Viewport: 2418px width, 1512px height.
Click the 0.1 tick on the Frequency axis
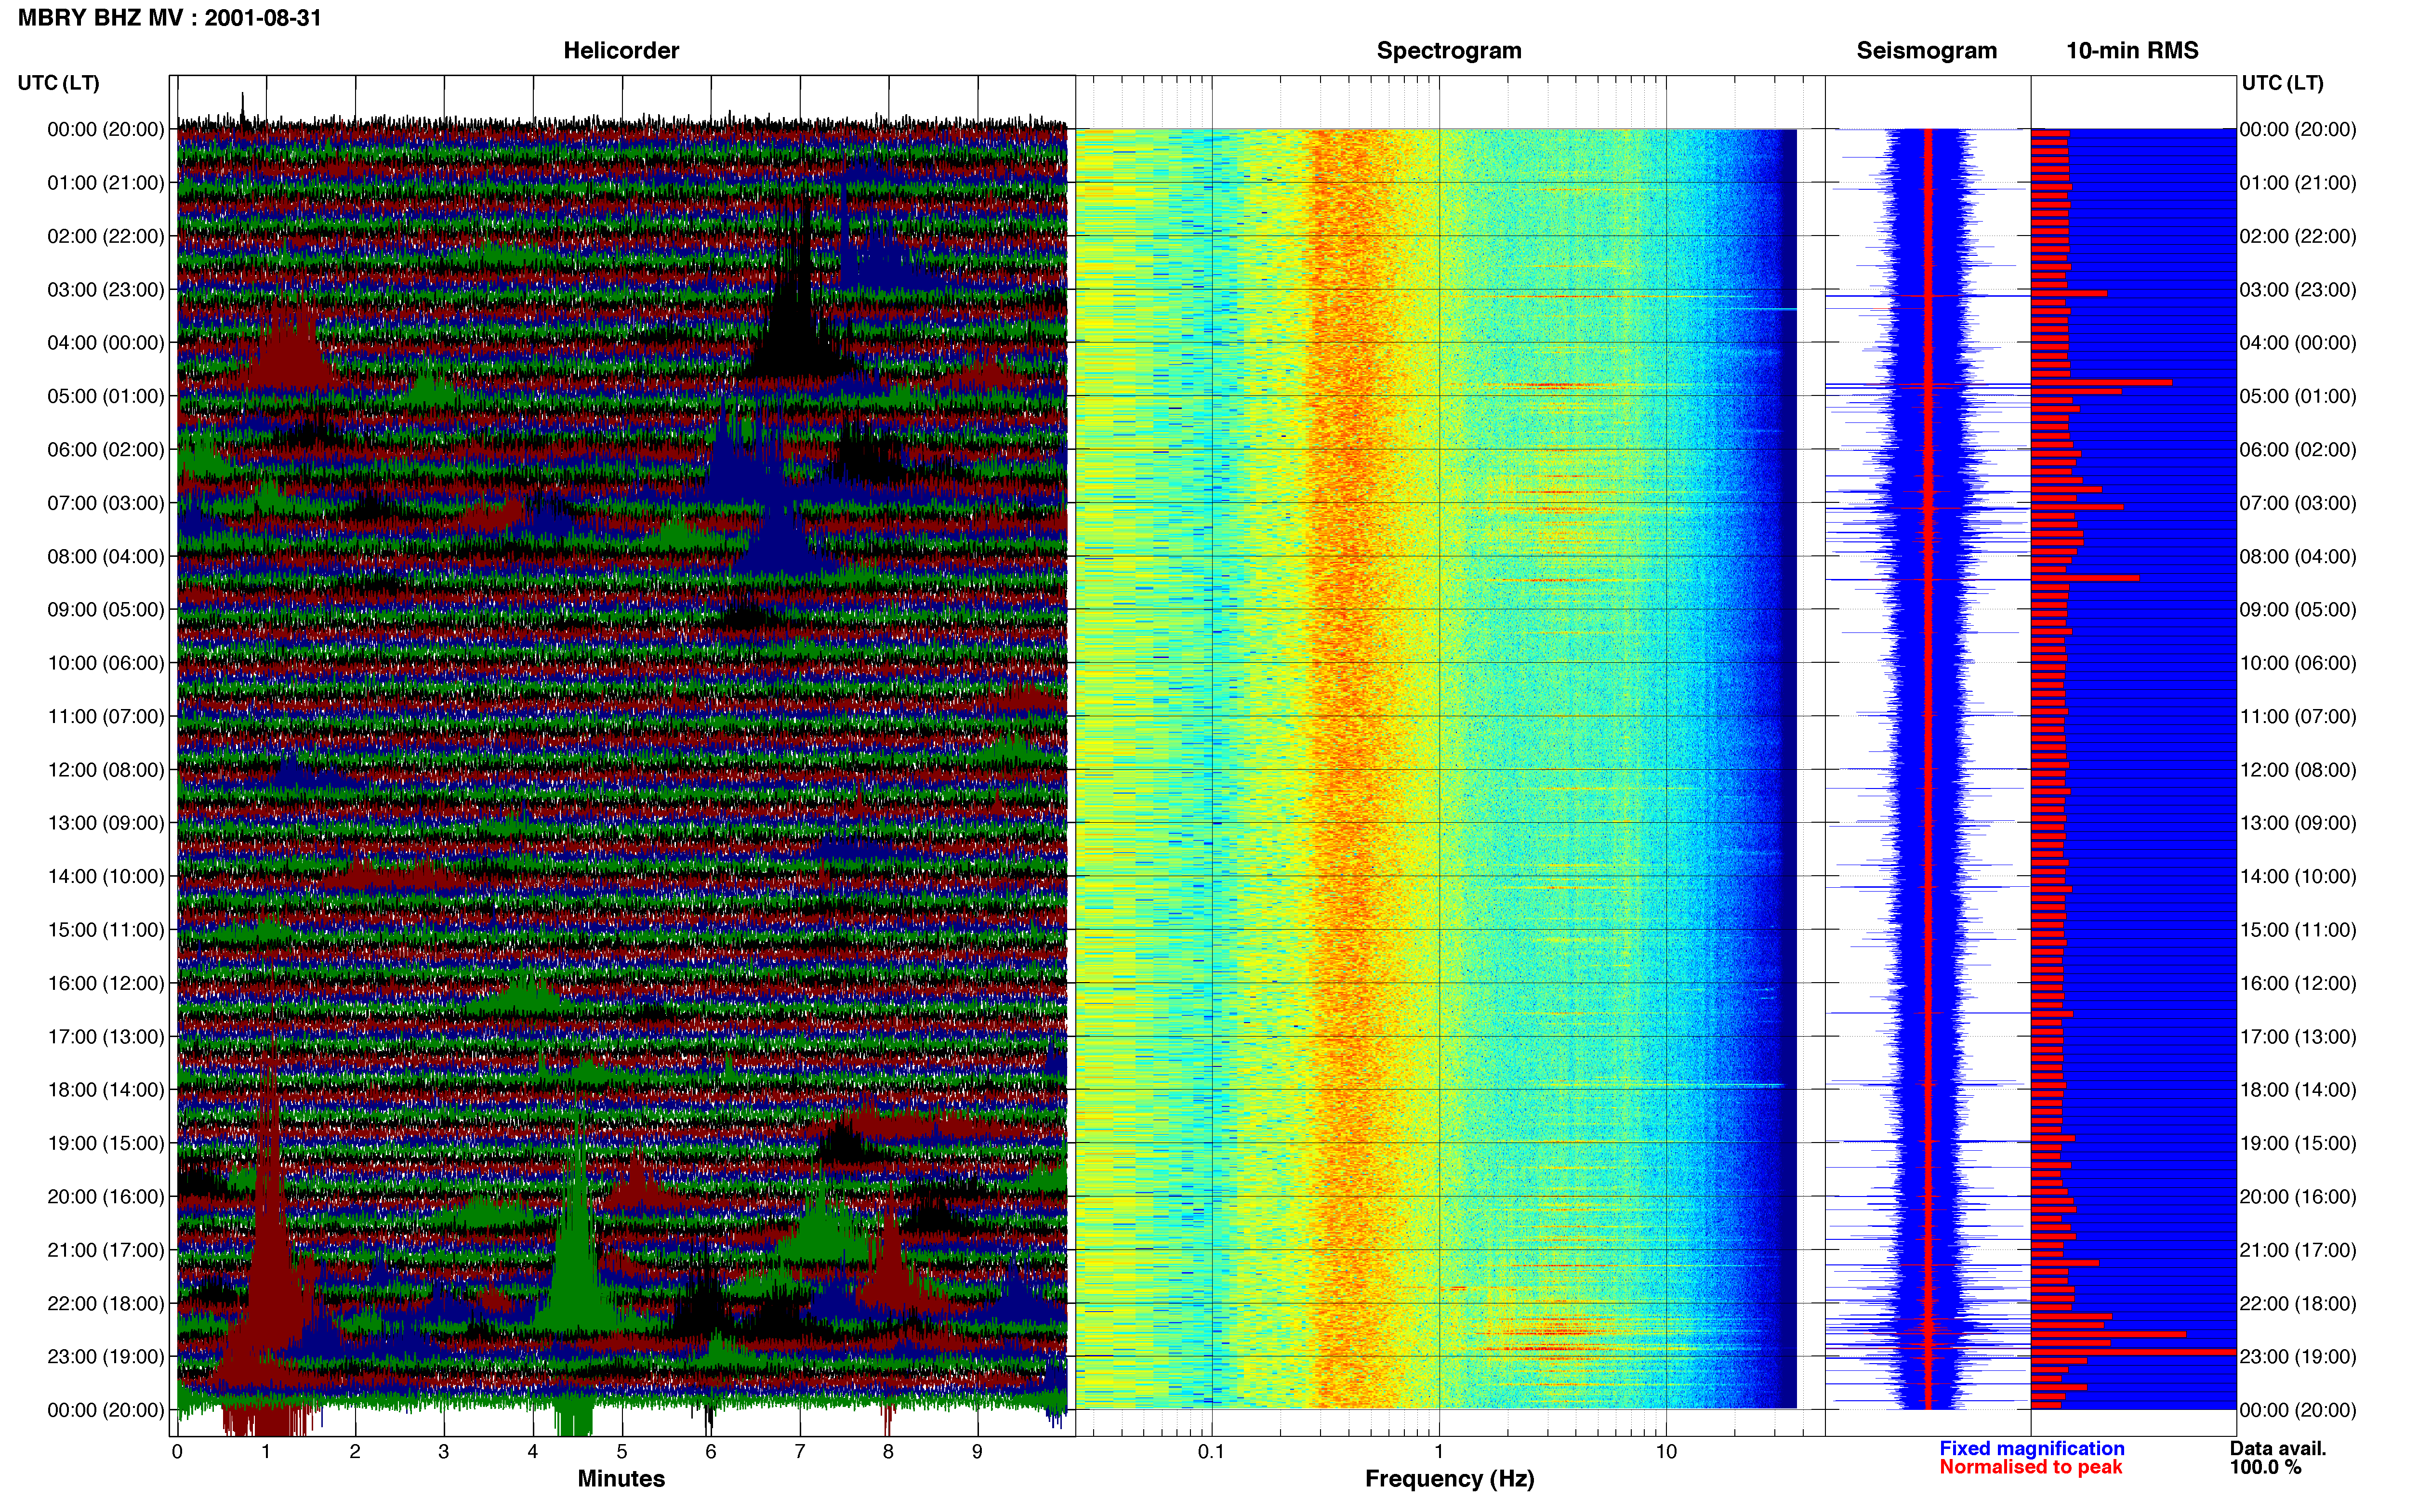tap(1211, 1452)
